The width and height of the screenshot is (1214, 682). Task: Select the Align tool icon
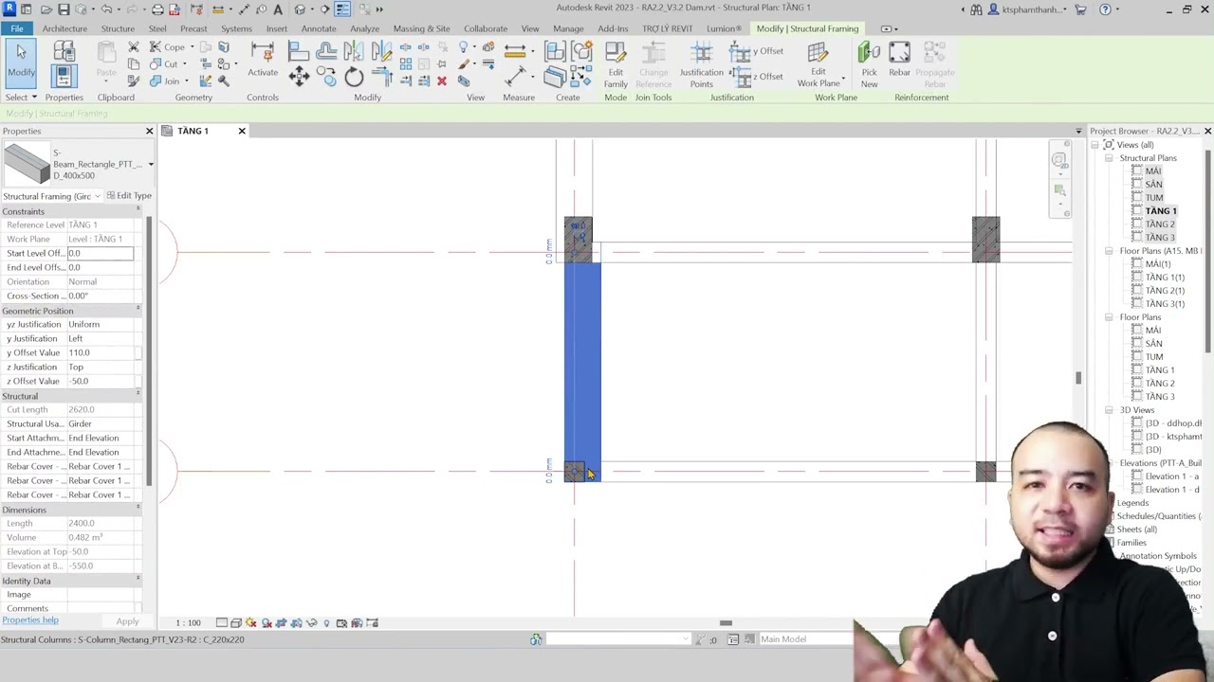click(299, 50)
